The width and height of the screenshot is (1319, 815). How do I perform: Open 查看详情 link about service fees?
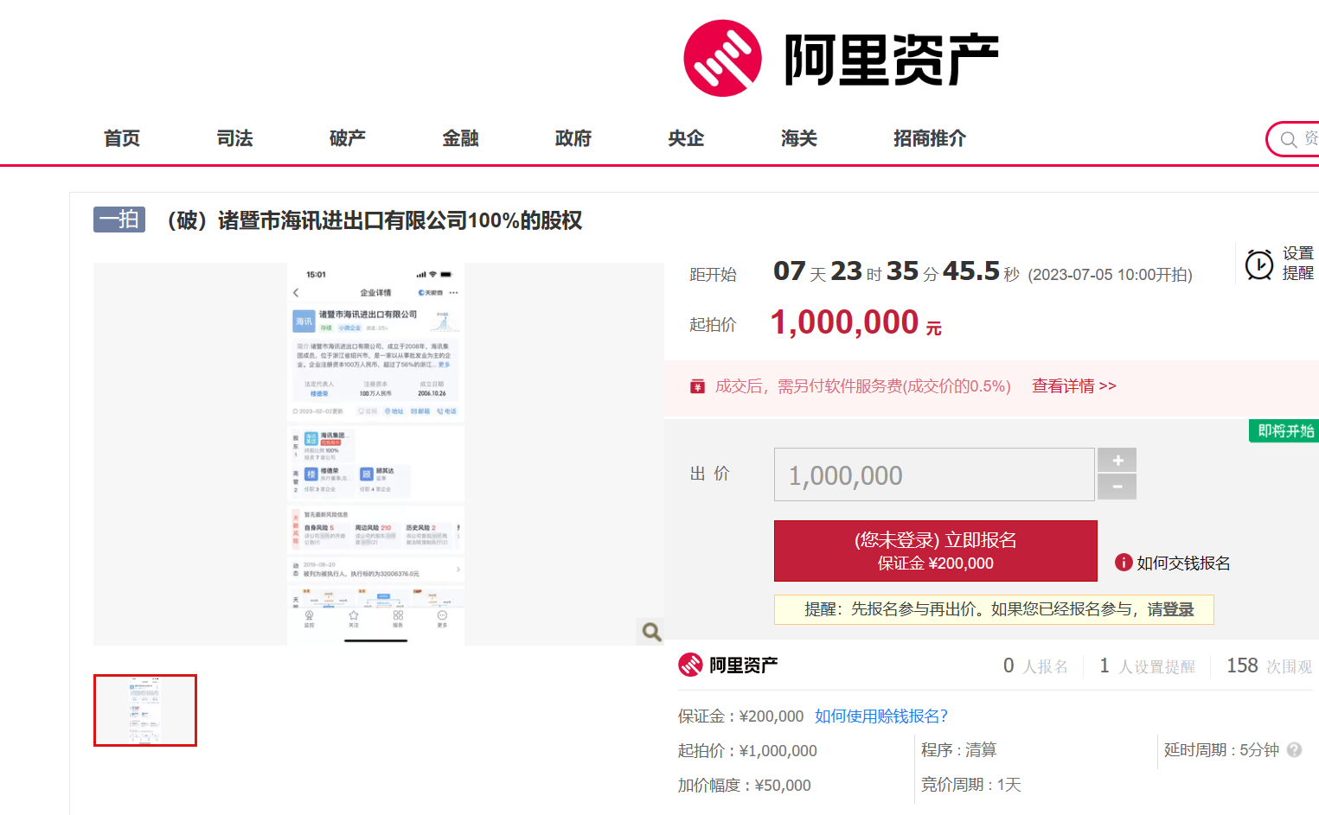click(x=1073, y=386)
